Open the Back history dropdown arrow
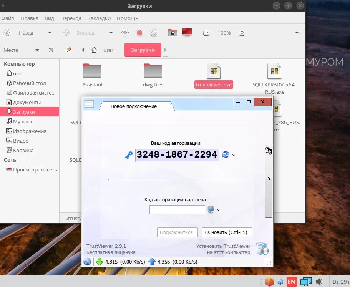Screen dimensions: 350x287 [x=50, y=33]
